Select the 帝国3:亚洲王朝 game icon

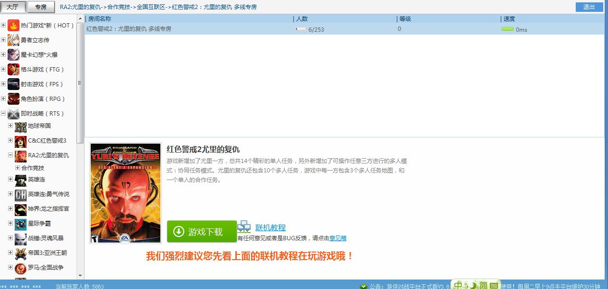tap(20, 253)
